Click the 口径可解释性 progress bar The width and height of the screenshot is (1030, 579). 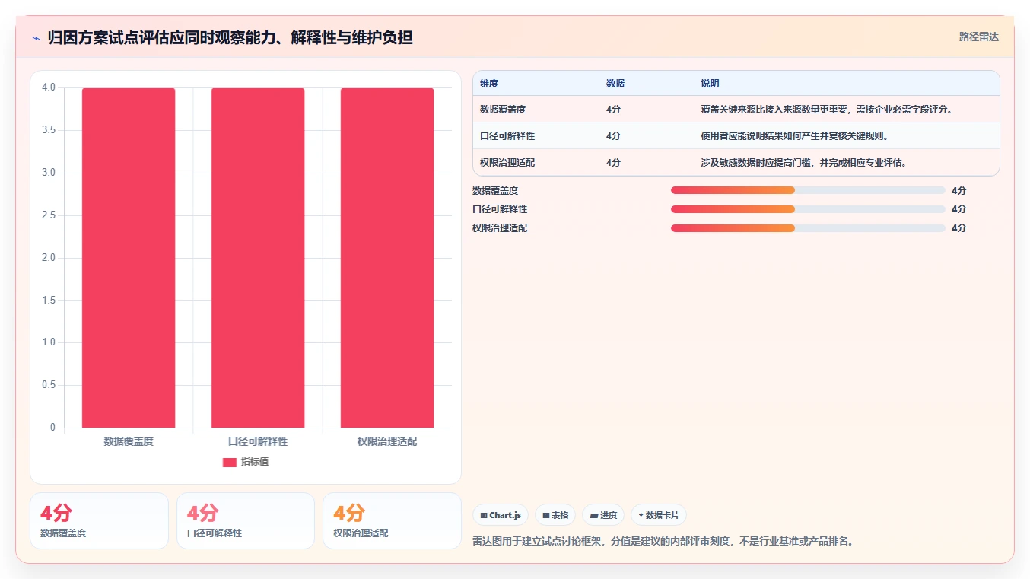point(808,209)
